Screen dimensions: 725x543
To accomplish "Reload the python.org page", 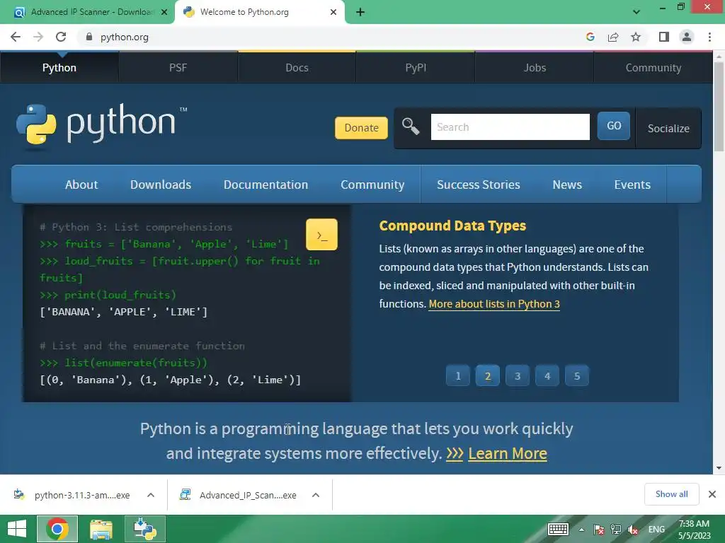I will click(x=61, y=37).
